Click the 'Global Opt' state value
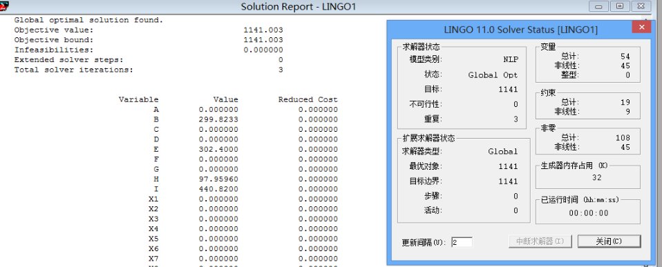The height and width of the screenshot is (267, 662). (x=493, y=75)
